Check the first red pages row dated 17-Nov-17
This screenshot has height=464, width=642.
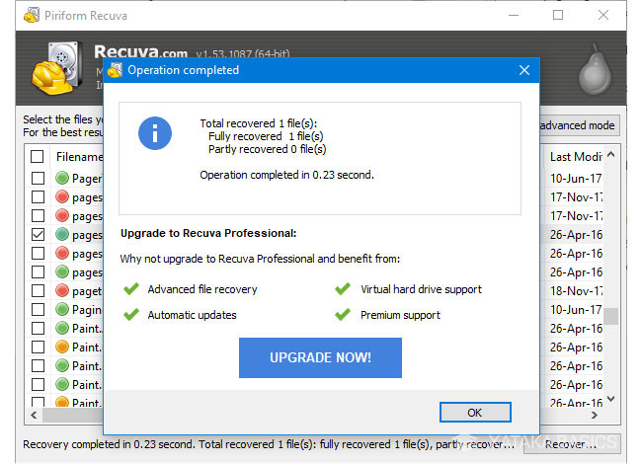click(39, 196)
